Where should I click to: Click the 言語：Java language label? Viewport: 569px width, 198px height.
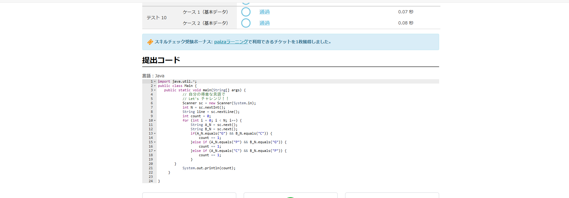click(x=153, y=76)
